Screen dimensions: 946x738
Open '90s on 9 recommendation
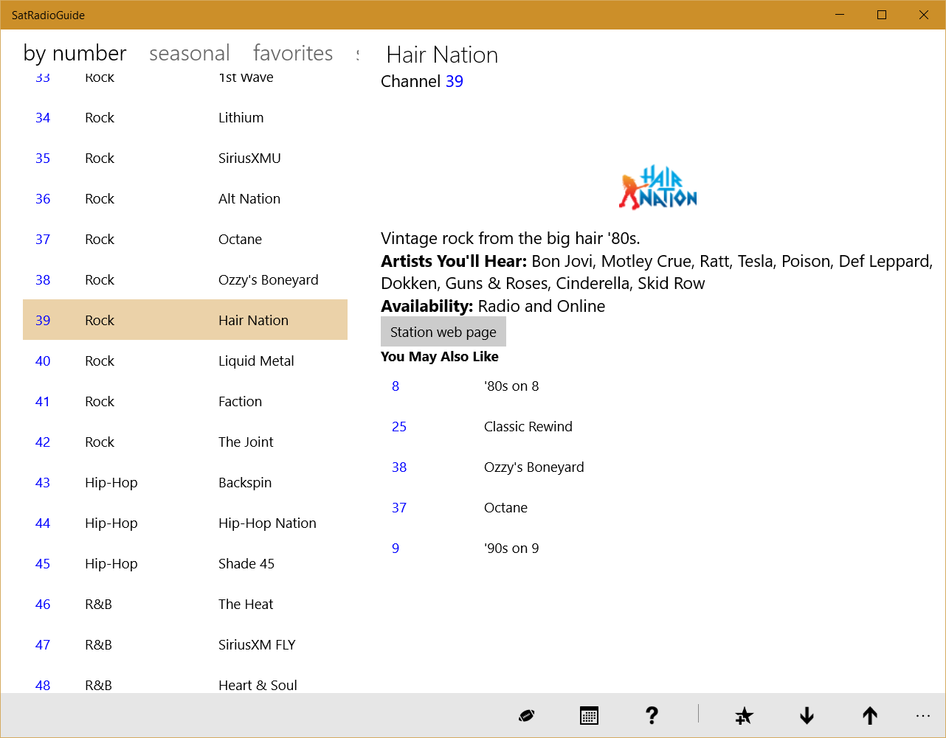[511, 548]
